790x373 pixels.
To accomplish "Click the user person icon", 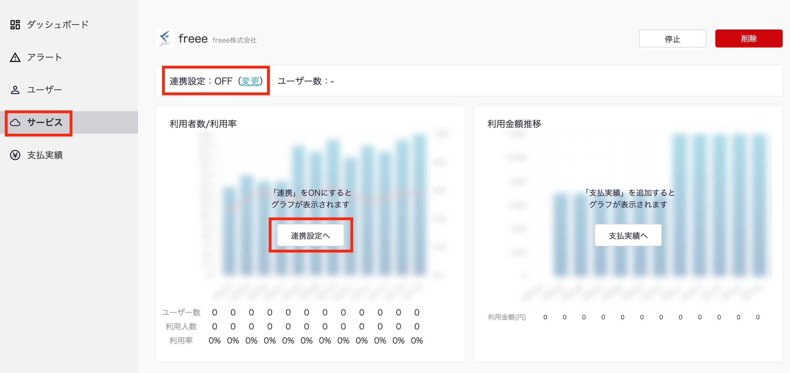I will (15, 90).
